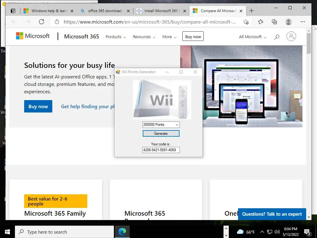Minimize the Wii Points Generator window
317x238 pixels.
(x=167, y=72)
